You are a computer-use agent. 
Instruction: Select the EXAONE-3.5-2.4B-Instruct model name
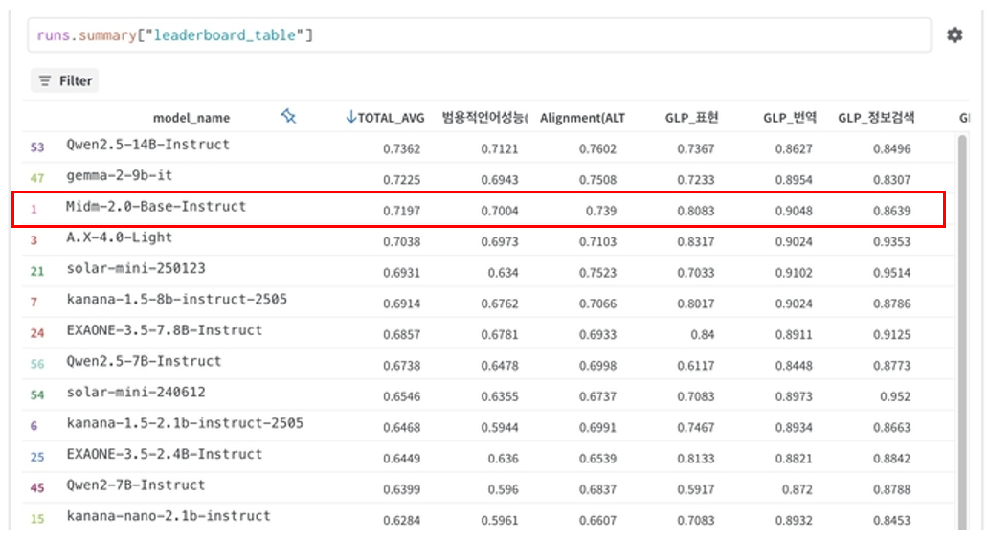pyautogui.click(x=164, y=453)
